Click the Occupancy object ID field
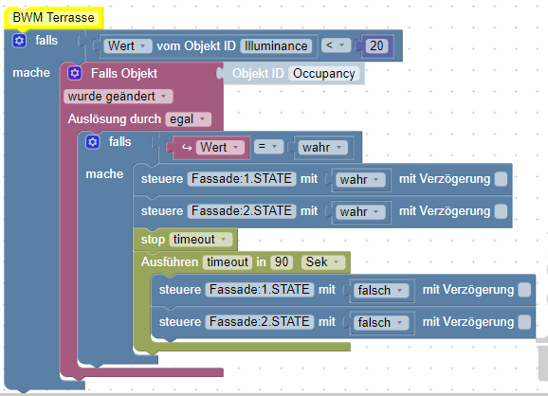This screenshot has height=396, width=548. coord(324,74)
